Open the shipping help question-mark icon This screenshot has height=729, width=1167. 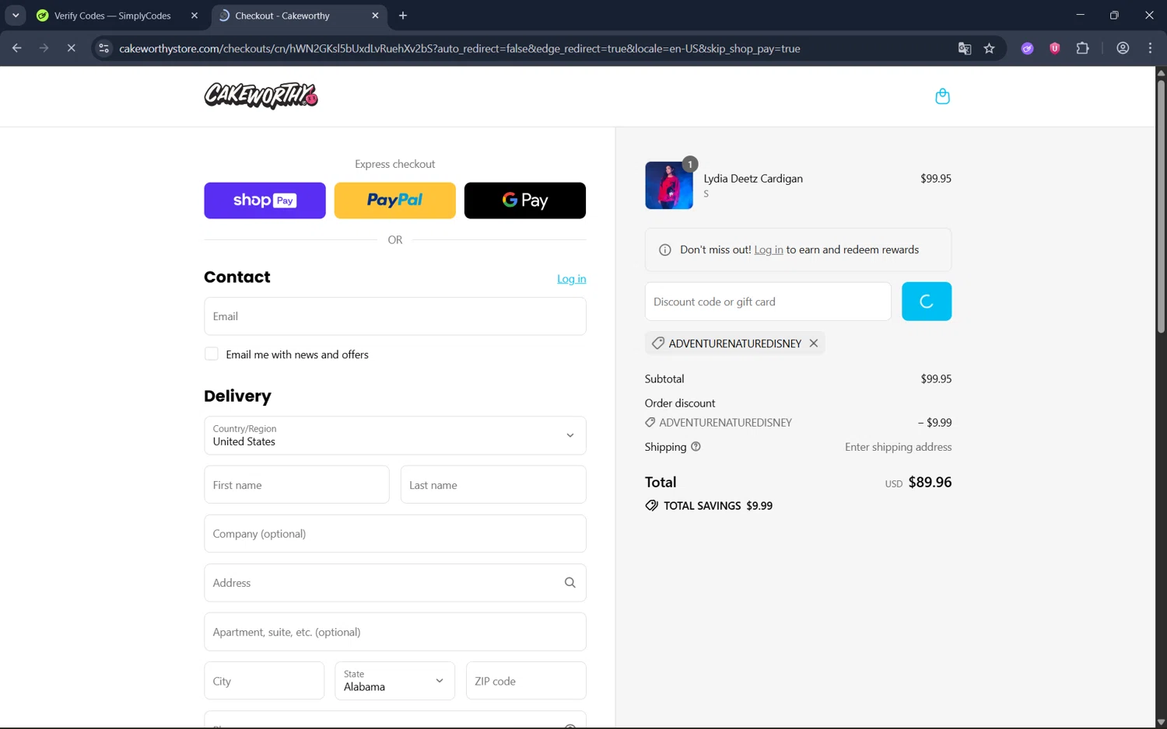click(696, 446)
